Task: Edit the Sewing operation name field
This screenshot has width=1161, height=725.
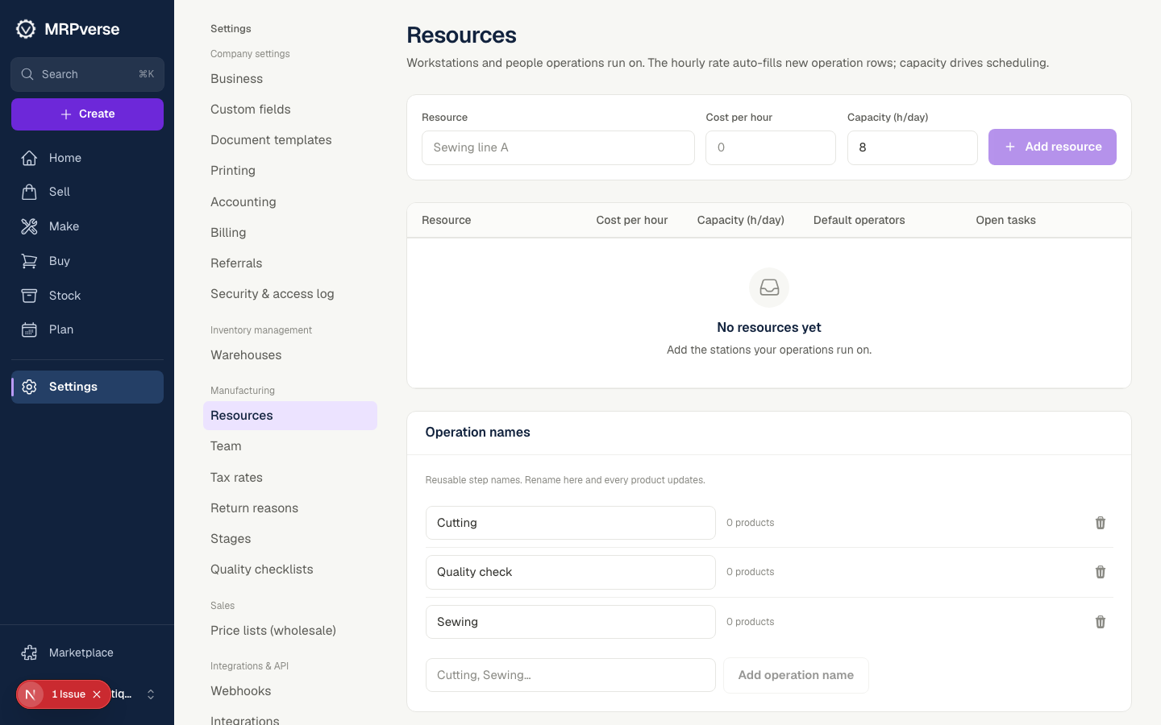Action: click(x=571, y=622)
